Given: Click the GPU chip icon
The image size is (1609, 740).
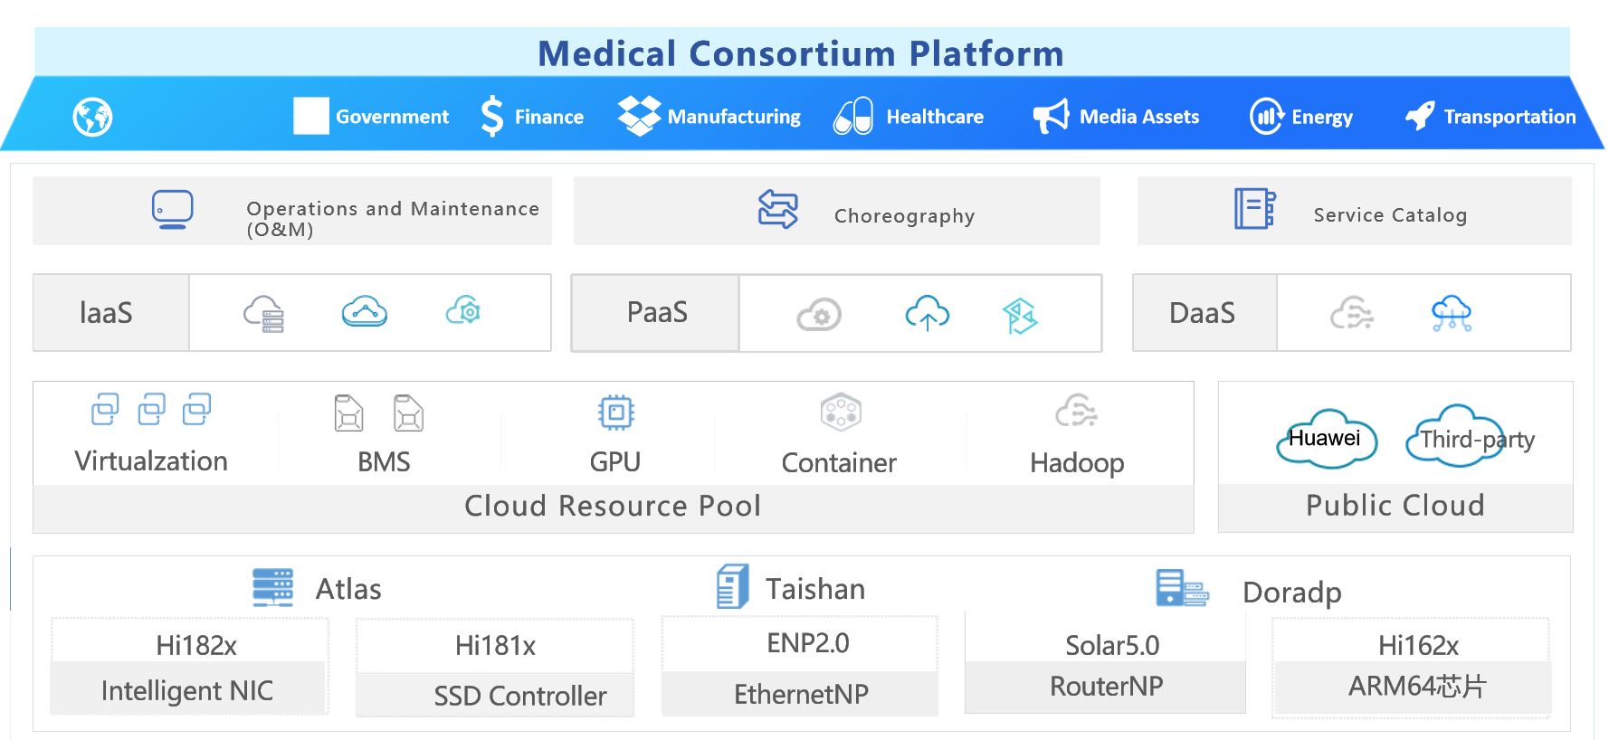Looking at the screenshot, I should pos(616,413).
